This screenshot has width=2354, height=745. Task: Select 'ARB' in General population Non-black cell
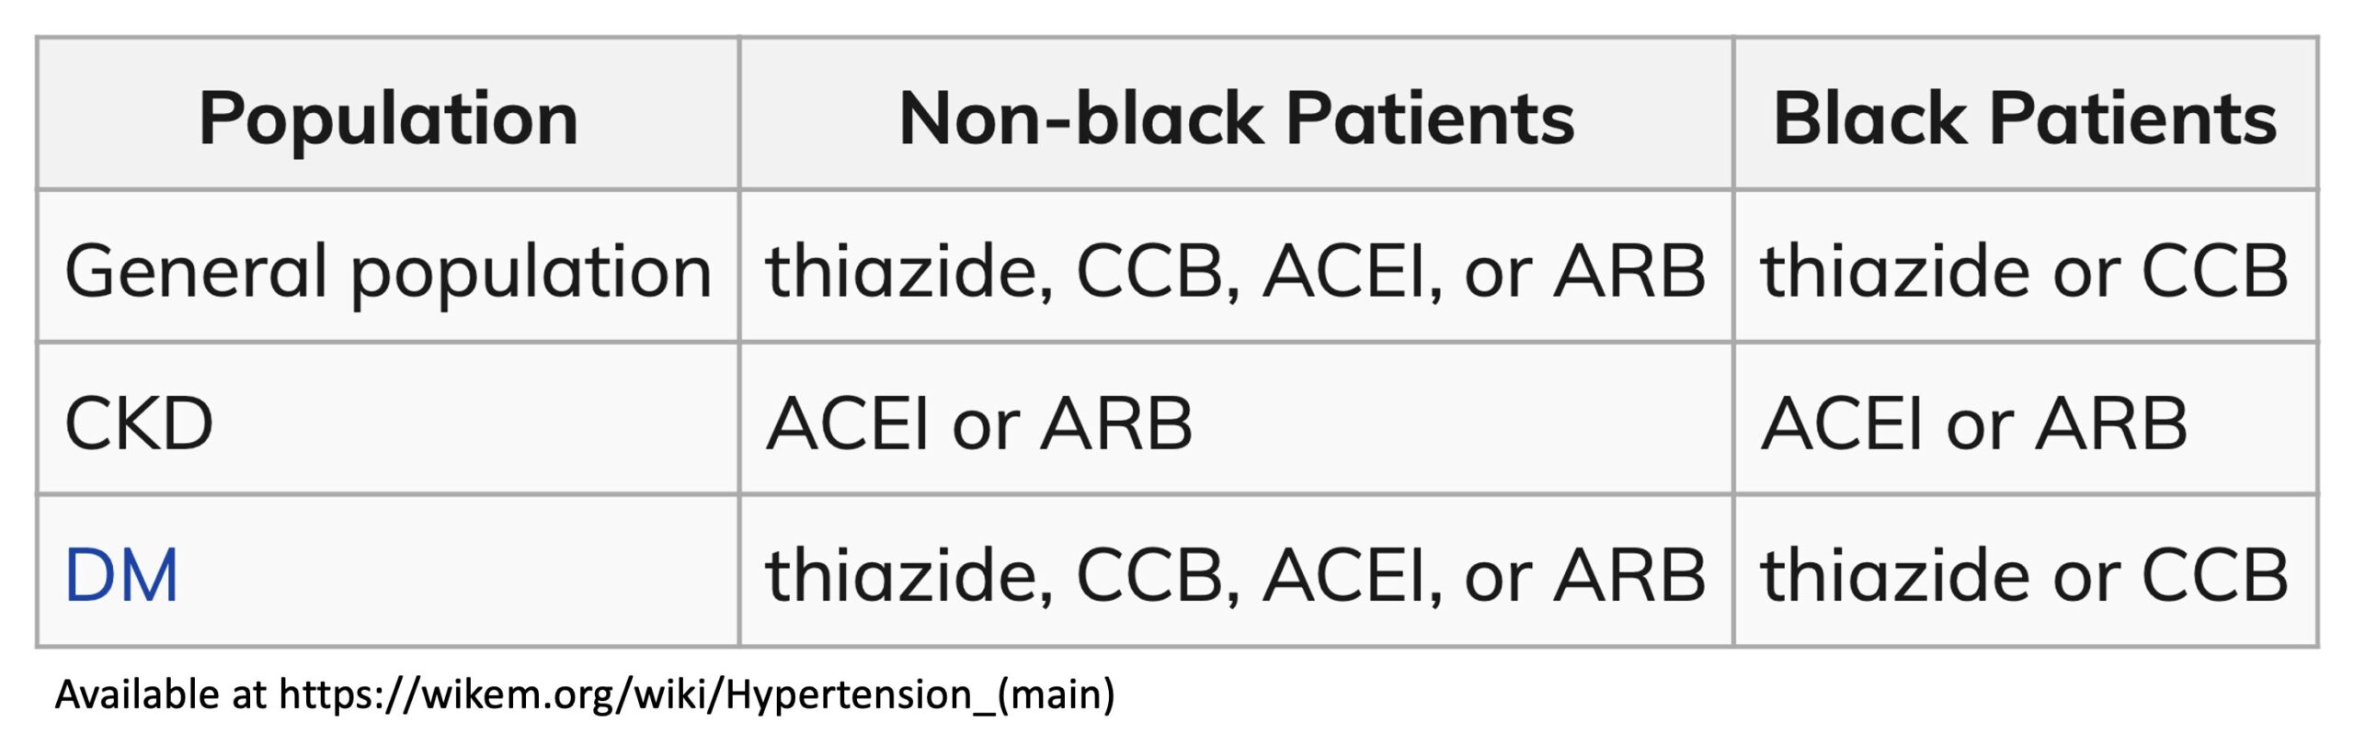[x=1629, y=272]
